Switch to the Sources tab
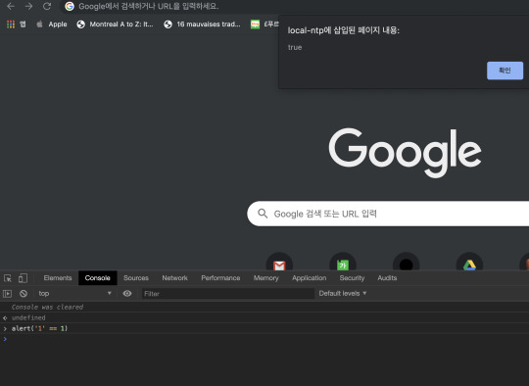 pyautogui.click(x=136, y=278)
